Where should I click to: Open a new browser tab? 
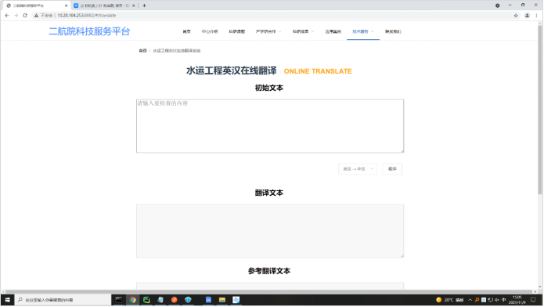(144, 5)
